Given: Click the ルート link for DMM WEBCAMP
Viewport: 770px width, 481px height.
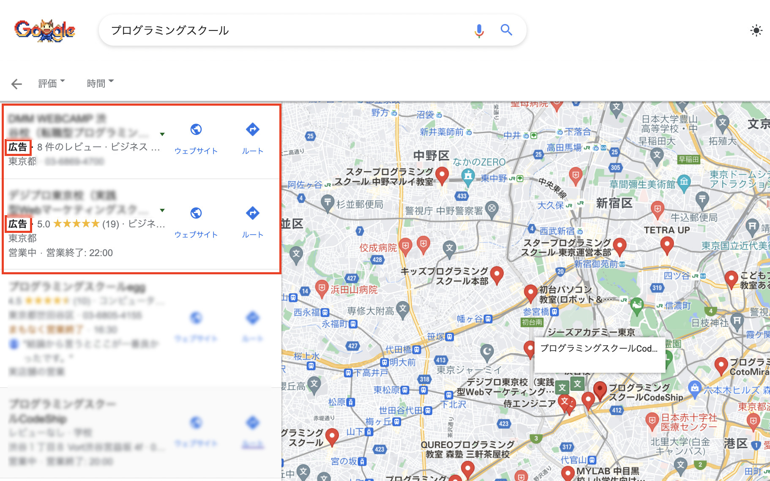Looking at the screenshot, I should tap(252, 150).
